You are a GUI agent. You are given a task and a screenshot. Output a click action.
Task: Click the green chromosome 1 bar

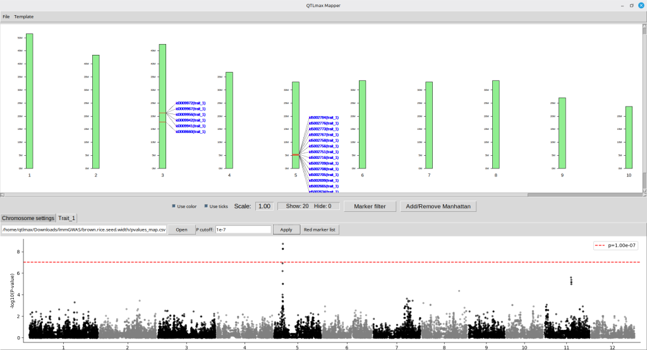coord(29,101)
